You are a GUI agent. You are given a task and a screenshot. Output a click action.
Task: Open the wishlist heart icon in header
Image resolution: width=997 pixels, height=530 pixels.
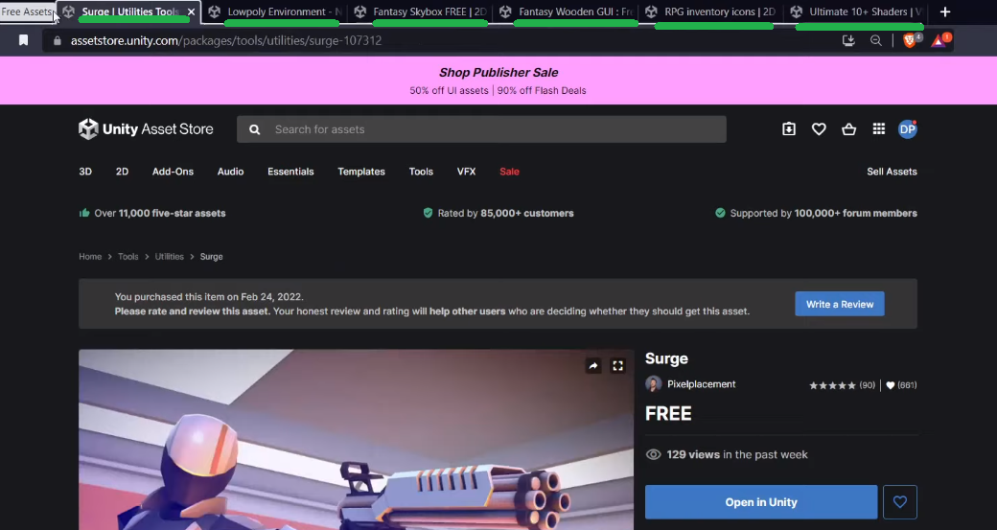[x=819, y=129]
